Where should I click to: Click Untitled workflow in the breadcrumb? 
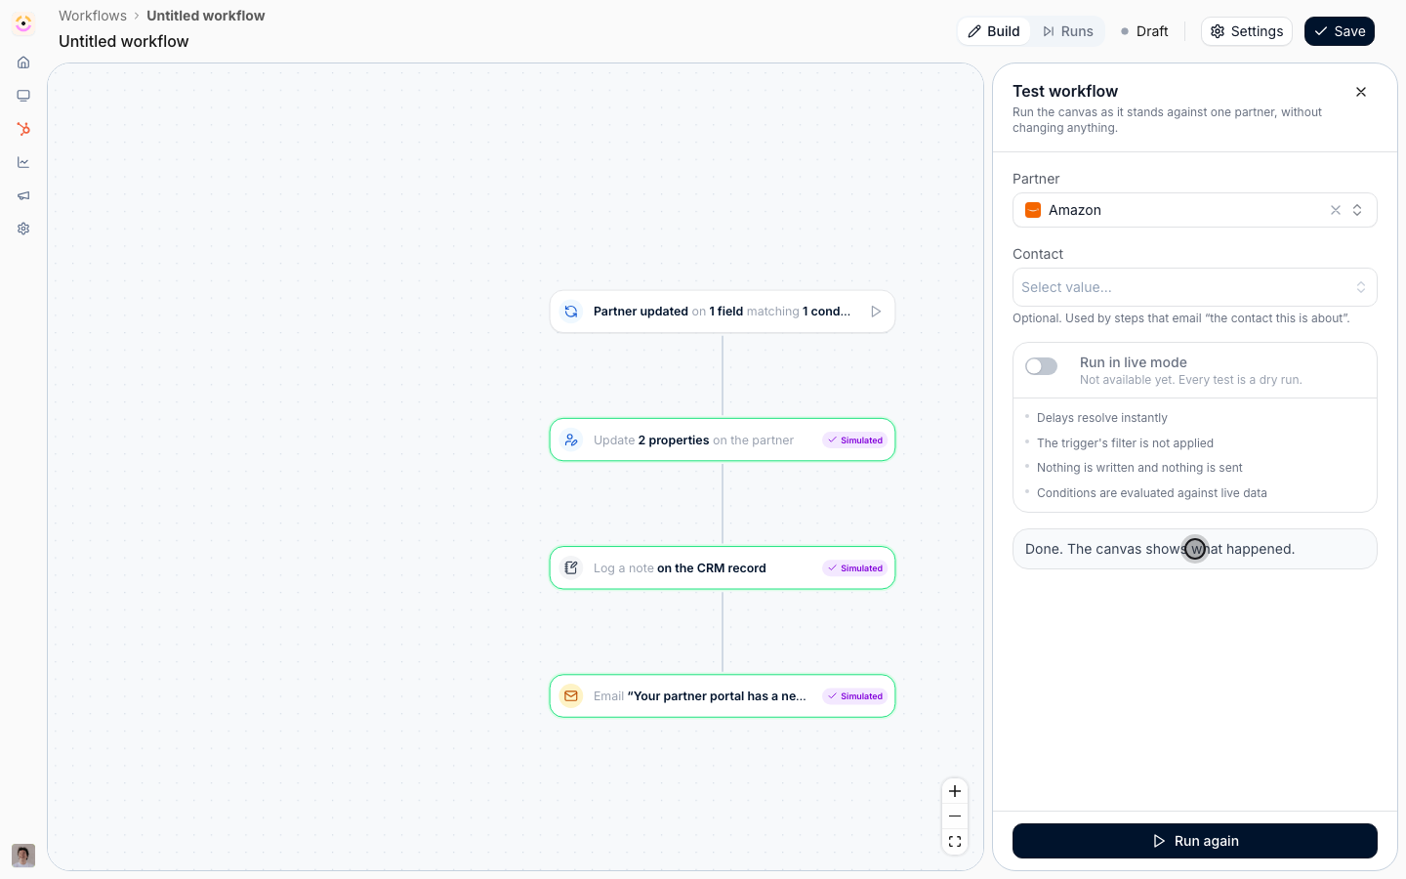pyautogui.click(x=206, y=16)
